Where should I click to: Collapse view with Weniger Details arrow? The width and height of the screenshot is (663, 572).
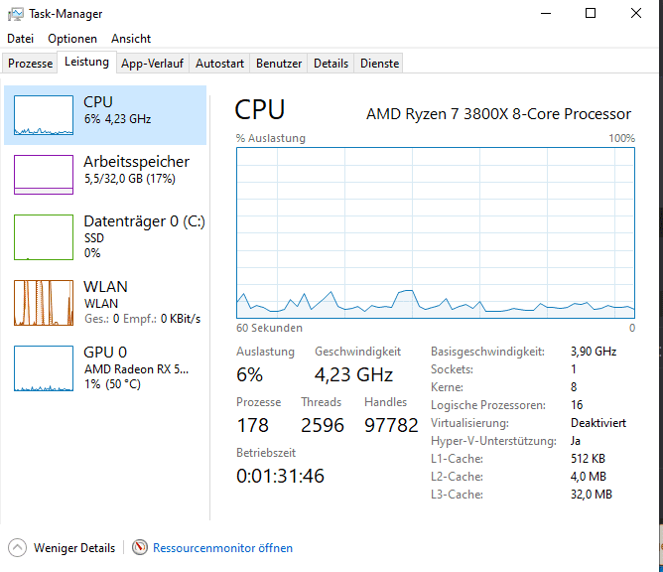(x=18, y=547)
